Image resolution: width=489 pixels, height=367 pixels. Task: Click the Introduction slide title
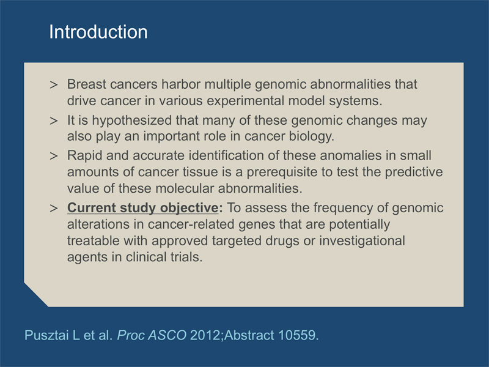click(x=98, y=32)
